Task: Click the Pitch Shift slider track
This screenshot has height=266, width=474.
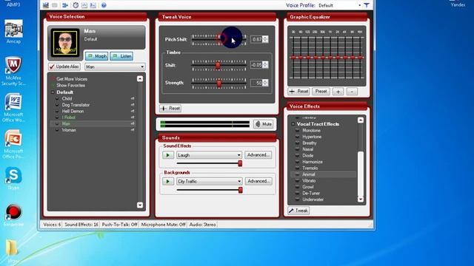Action: [219, 39]
